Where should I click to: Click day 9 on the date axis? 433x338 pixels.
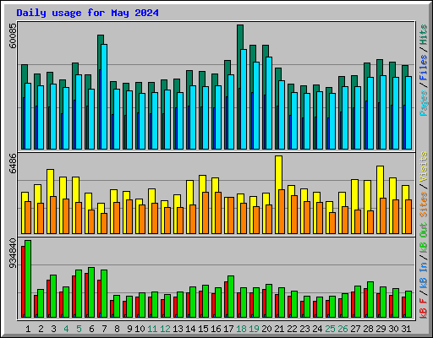pos(129,329)
